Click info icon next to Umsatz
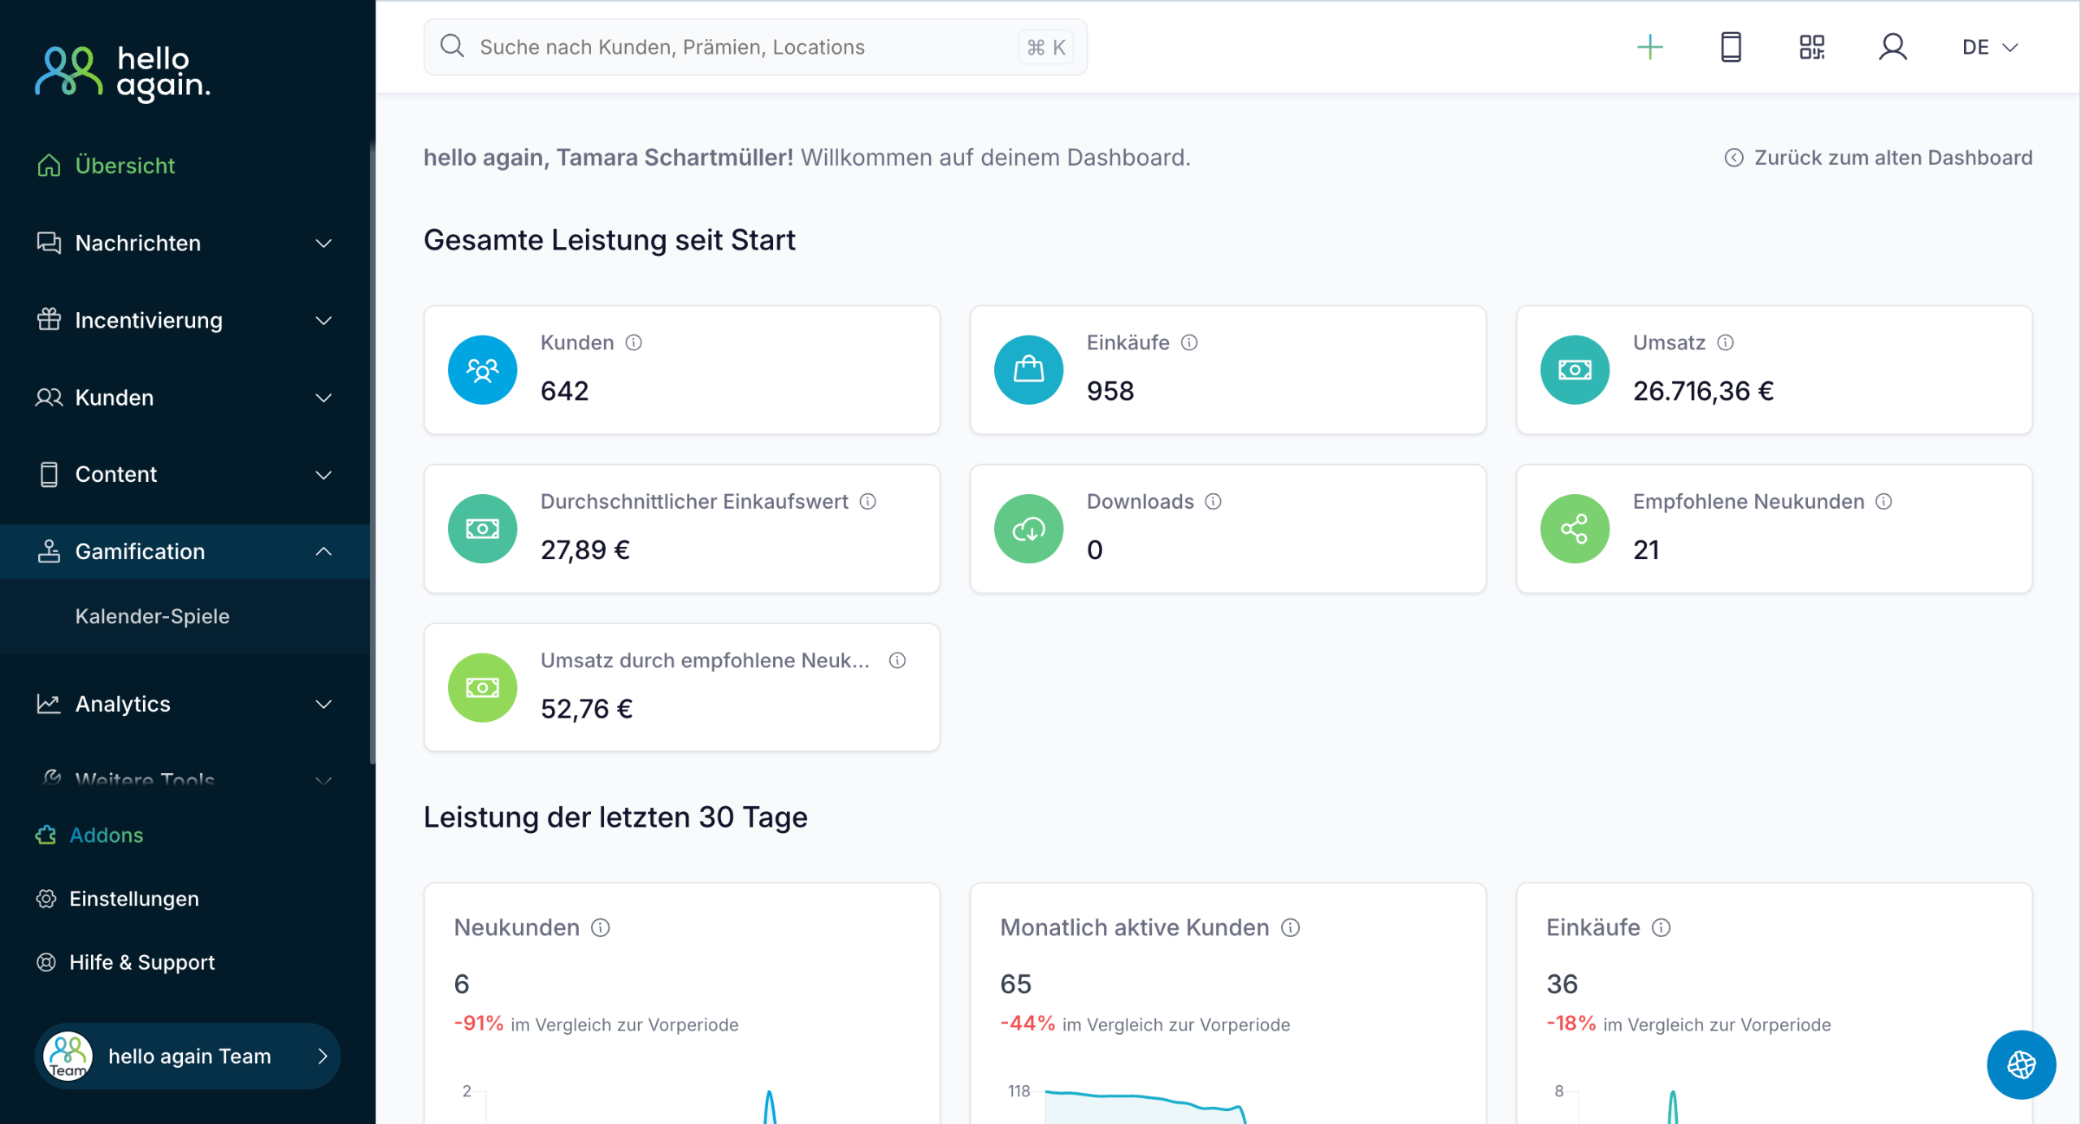The height and width of the screenshot is (1124, 2081). 1725,343
